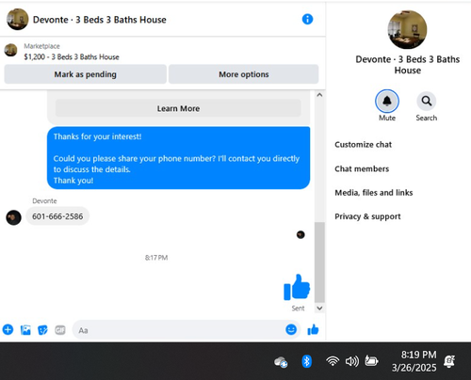Open the small Marketplace listing thumbnail
Screen dimensions: 471x380
pos(10,50)
